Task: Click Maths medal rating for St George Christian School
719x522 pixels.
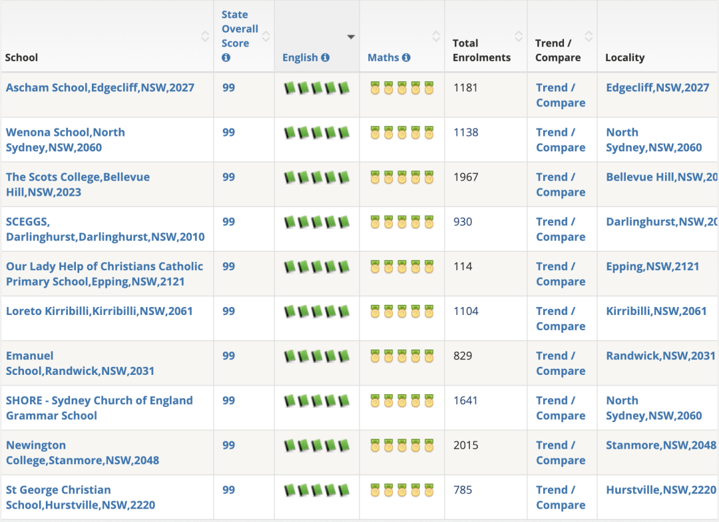Action: point(402,490)
